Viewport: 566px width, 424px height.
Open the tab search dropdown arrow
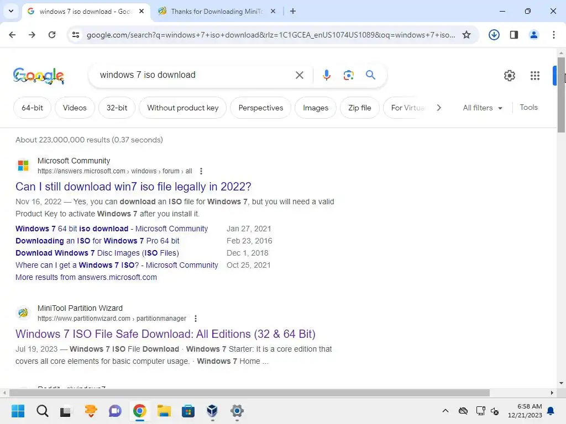11,11
